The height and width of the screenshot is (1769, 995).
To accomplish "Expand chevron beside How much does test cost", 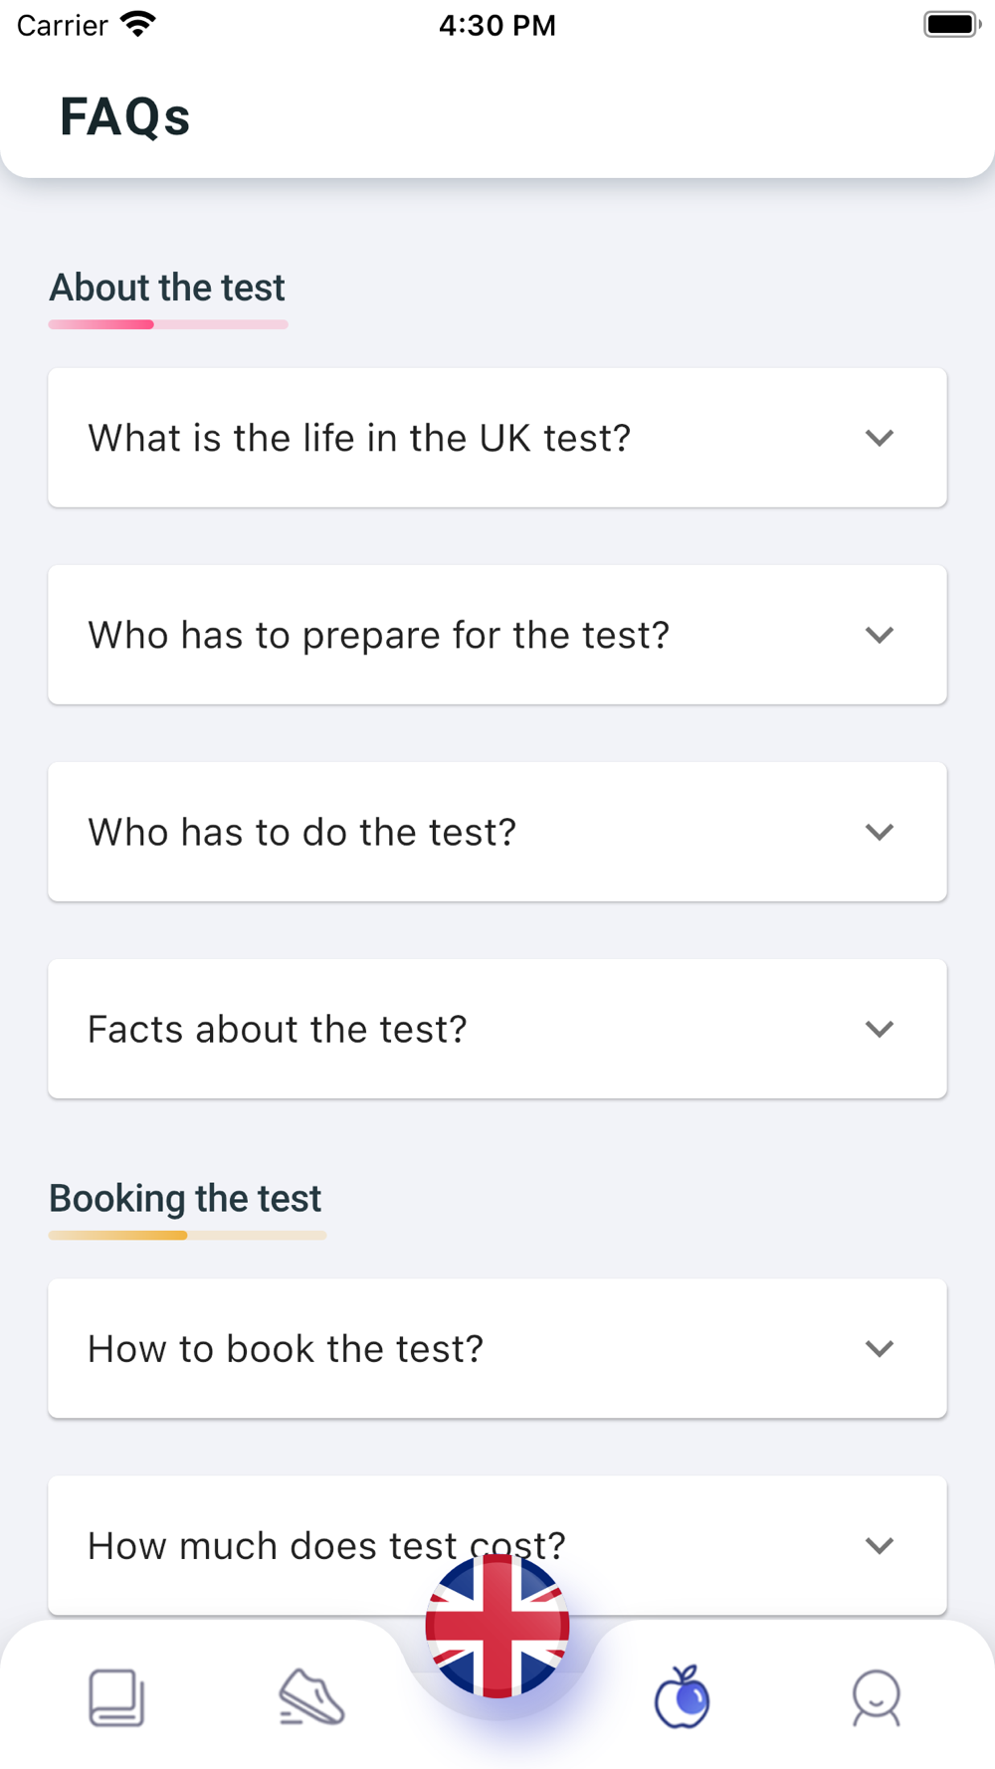I will [x=879, y=1545].
